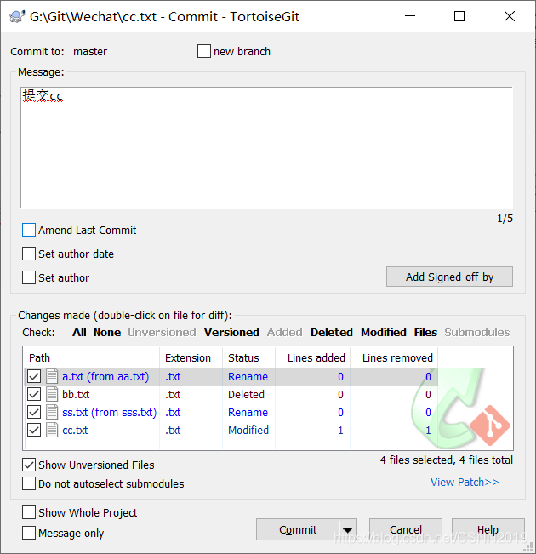Sort list by Status column header
This screenshot has height=554, width=536.
248,358
